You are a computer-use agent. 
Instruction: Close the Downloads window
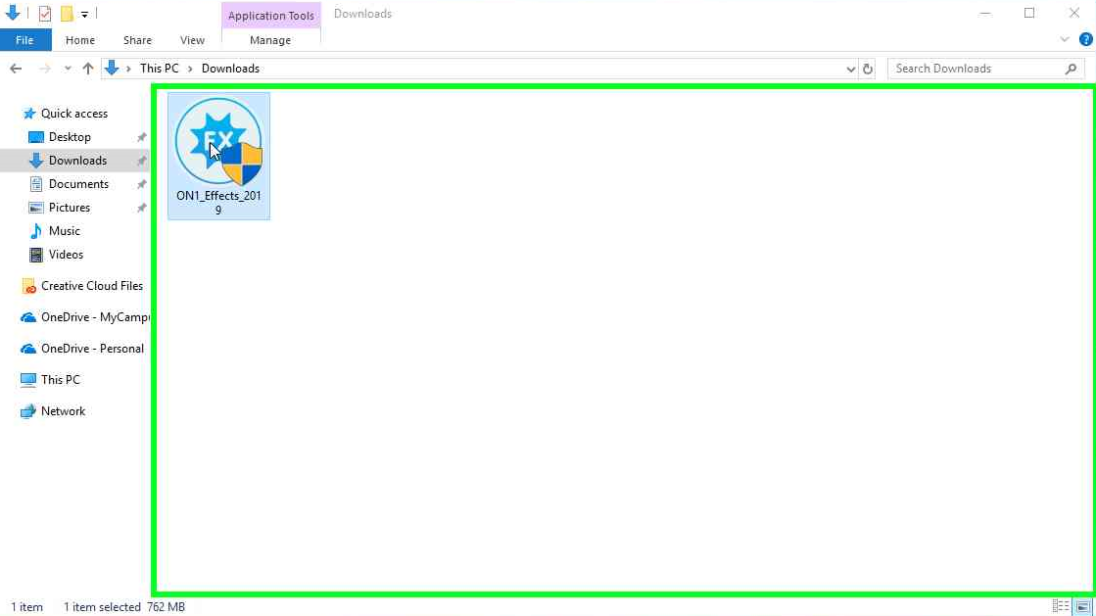click(x=1074, y=14)
